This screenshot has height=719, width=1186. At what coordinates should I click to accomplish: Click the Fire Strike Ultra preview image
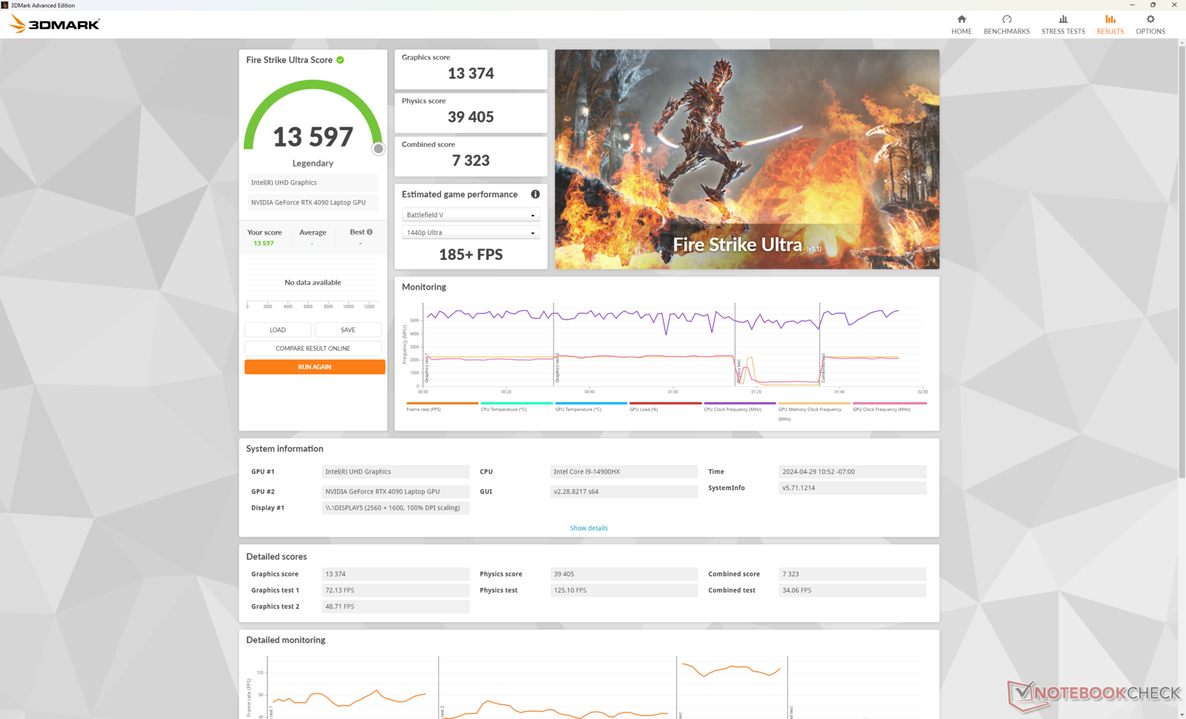(x=746, y=159)
